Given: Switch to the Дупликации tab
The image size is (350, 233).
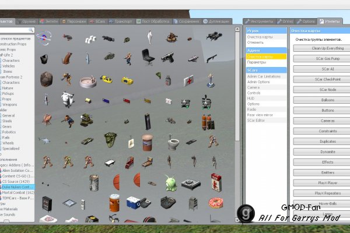Looking at the screenshot, I should tap(217, 22).
